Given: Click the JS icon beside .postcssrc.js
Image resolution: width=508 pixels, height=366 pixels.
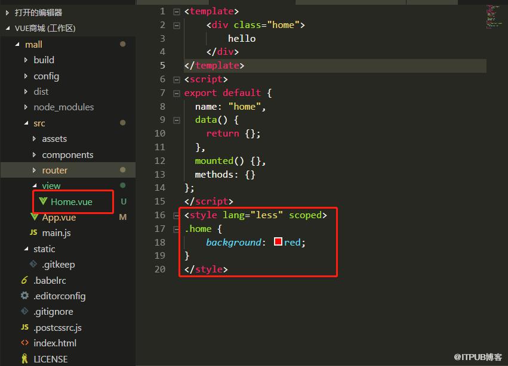Looking at the screenshot, I should click(x=24, y=327).
